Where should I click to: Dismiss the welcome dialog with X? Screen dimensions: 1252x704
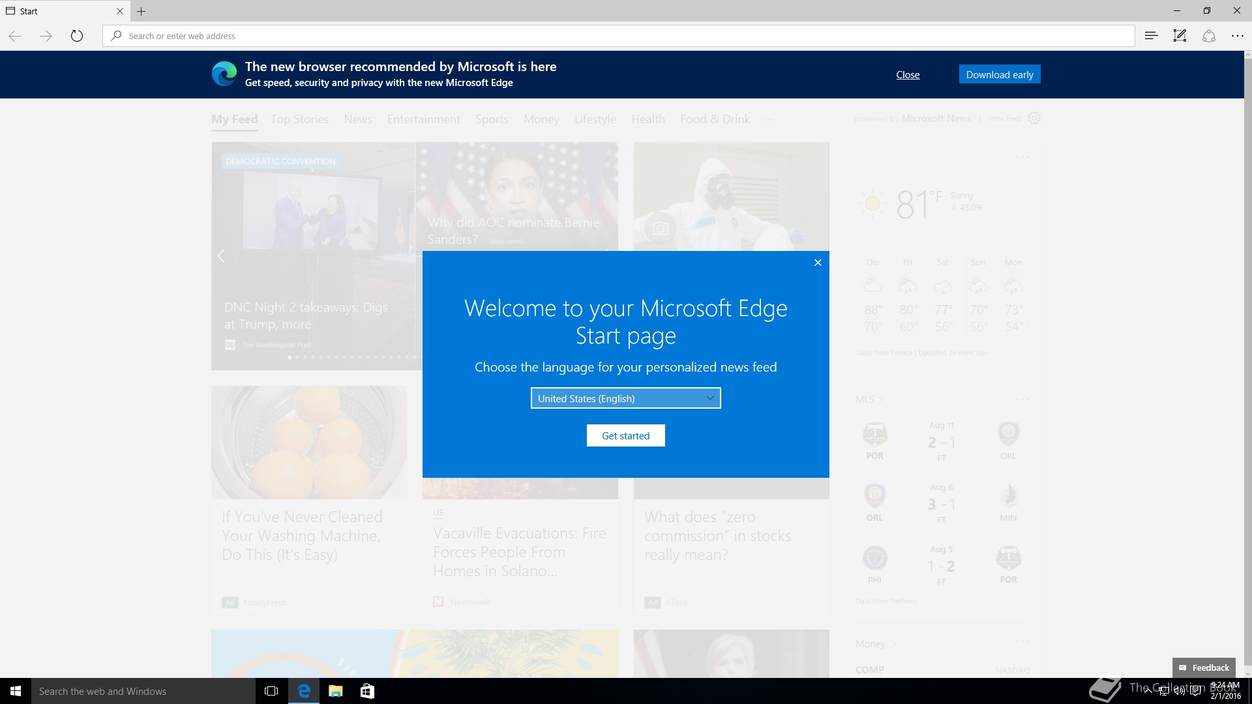[x=818, y=263]
